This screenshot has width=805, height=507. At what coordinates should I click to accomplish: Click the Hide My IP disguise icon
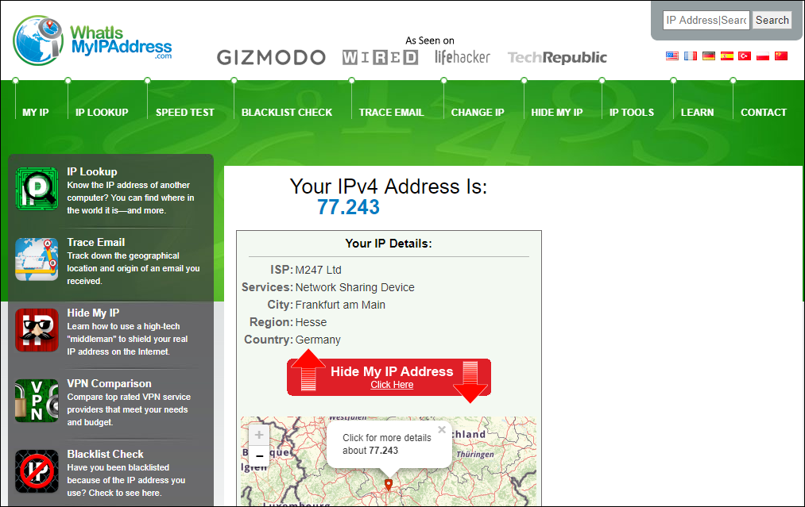pyautogui.click(x=37, y=330)
